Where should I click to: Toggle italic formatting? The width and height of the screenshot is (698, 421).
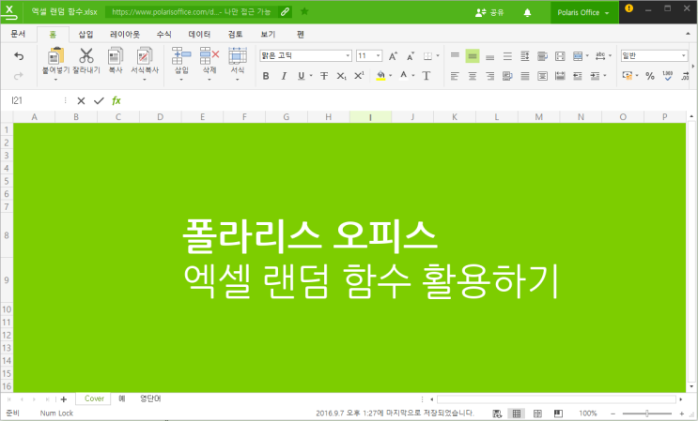coord(284,76)
